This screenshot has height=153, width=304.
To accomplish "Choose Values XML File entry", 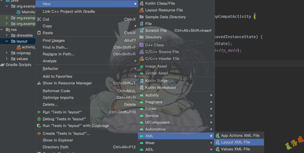I will click(x=235, y=149).
